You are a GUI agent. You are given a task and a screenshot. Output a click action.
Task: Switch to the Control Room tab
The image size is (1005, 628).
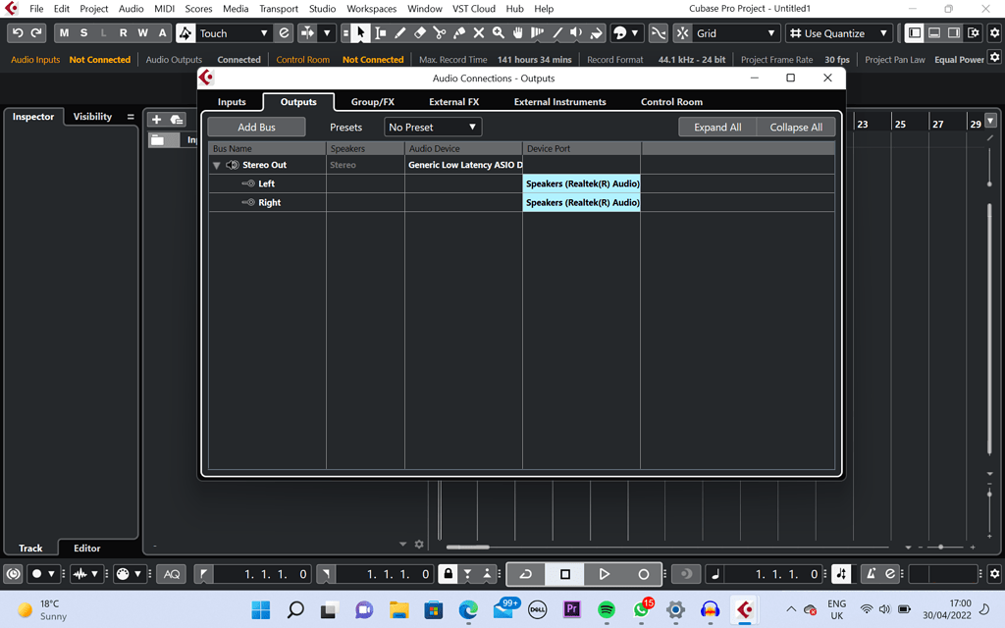click(671, 102)
